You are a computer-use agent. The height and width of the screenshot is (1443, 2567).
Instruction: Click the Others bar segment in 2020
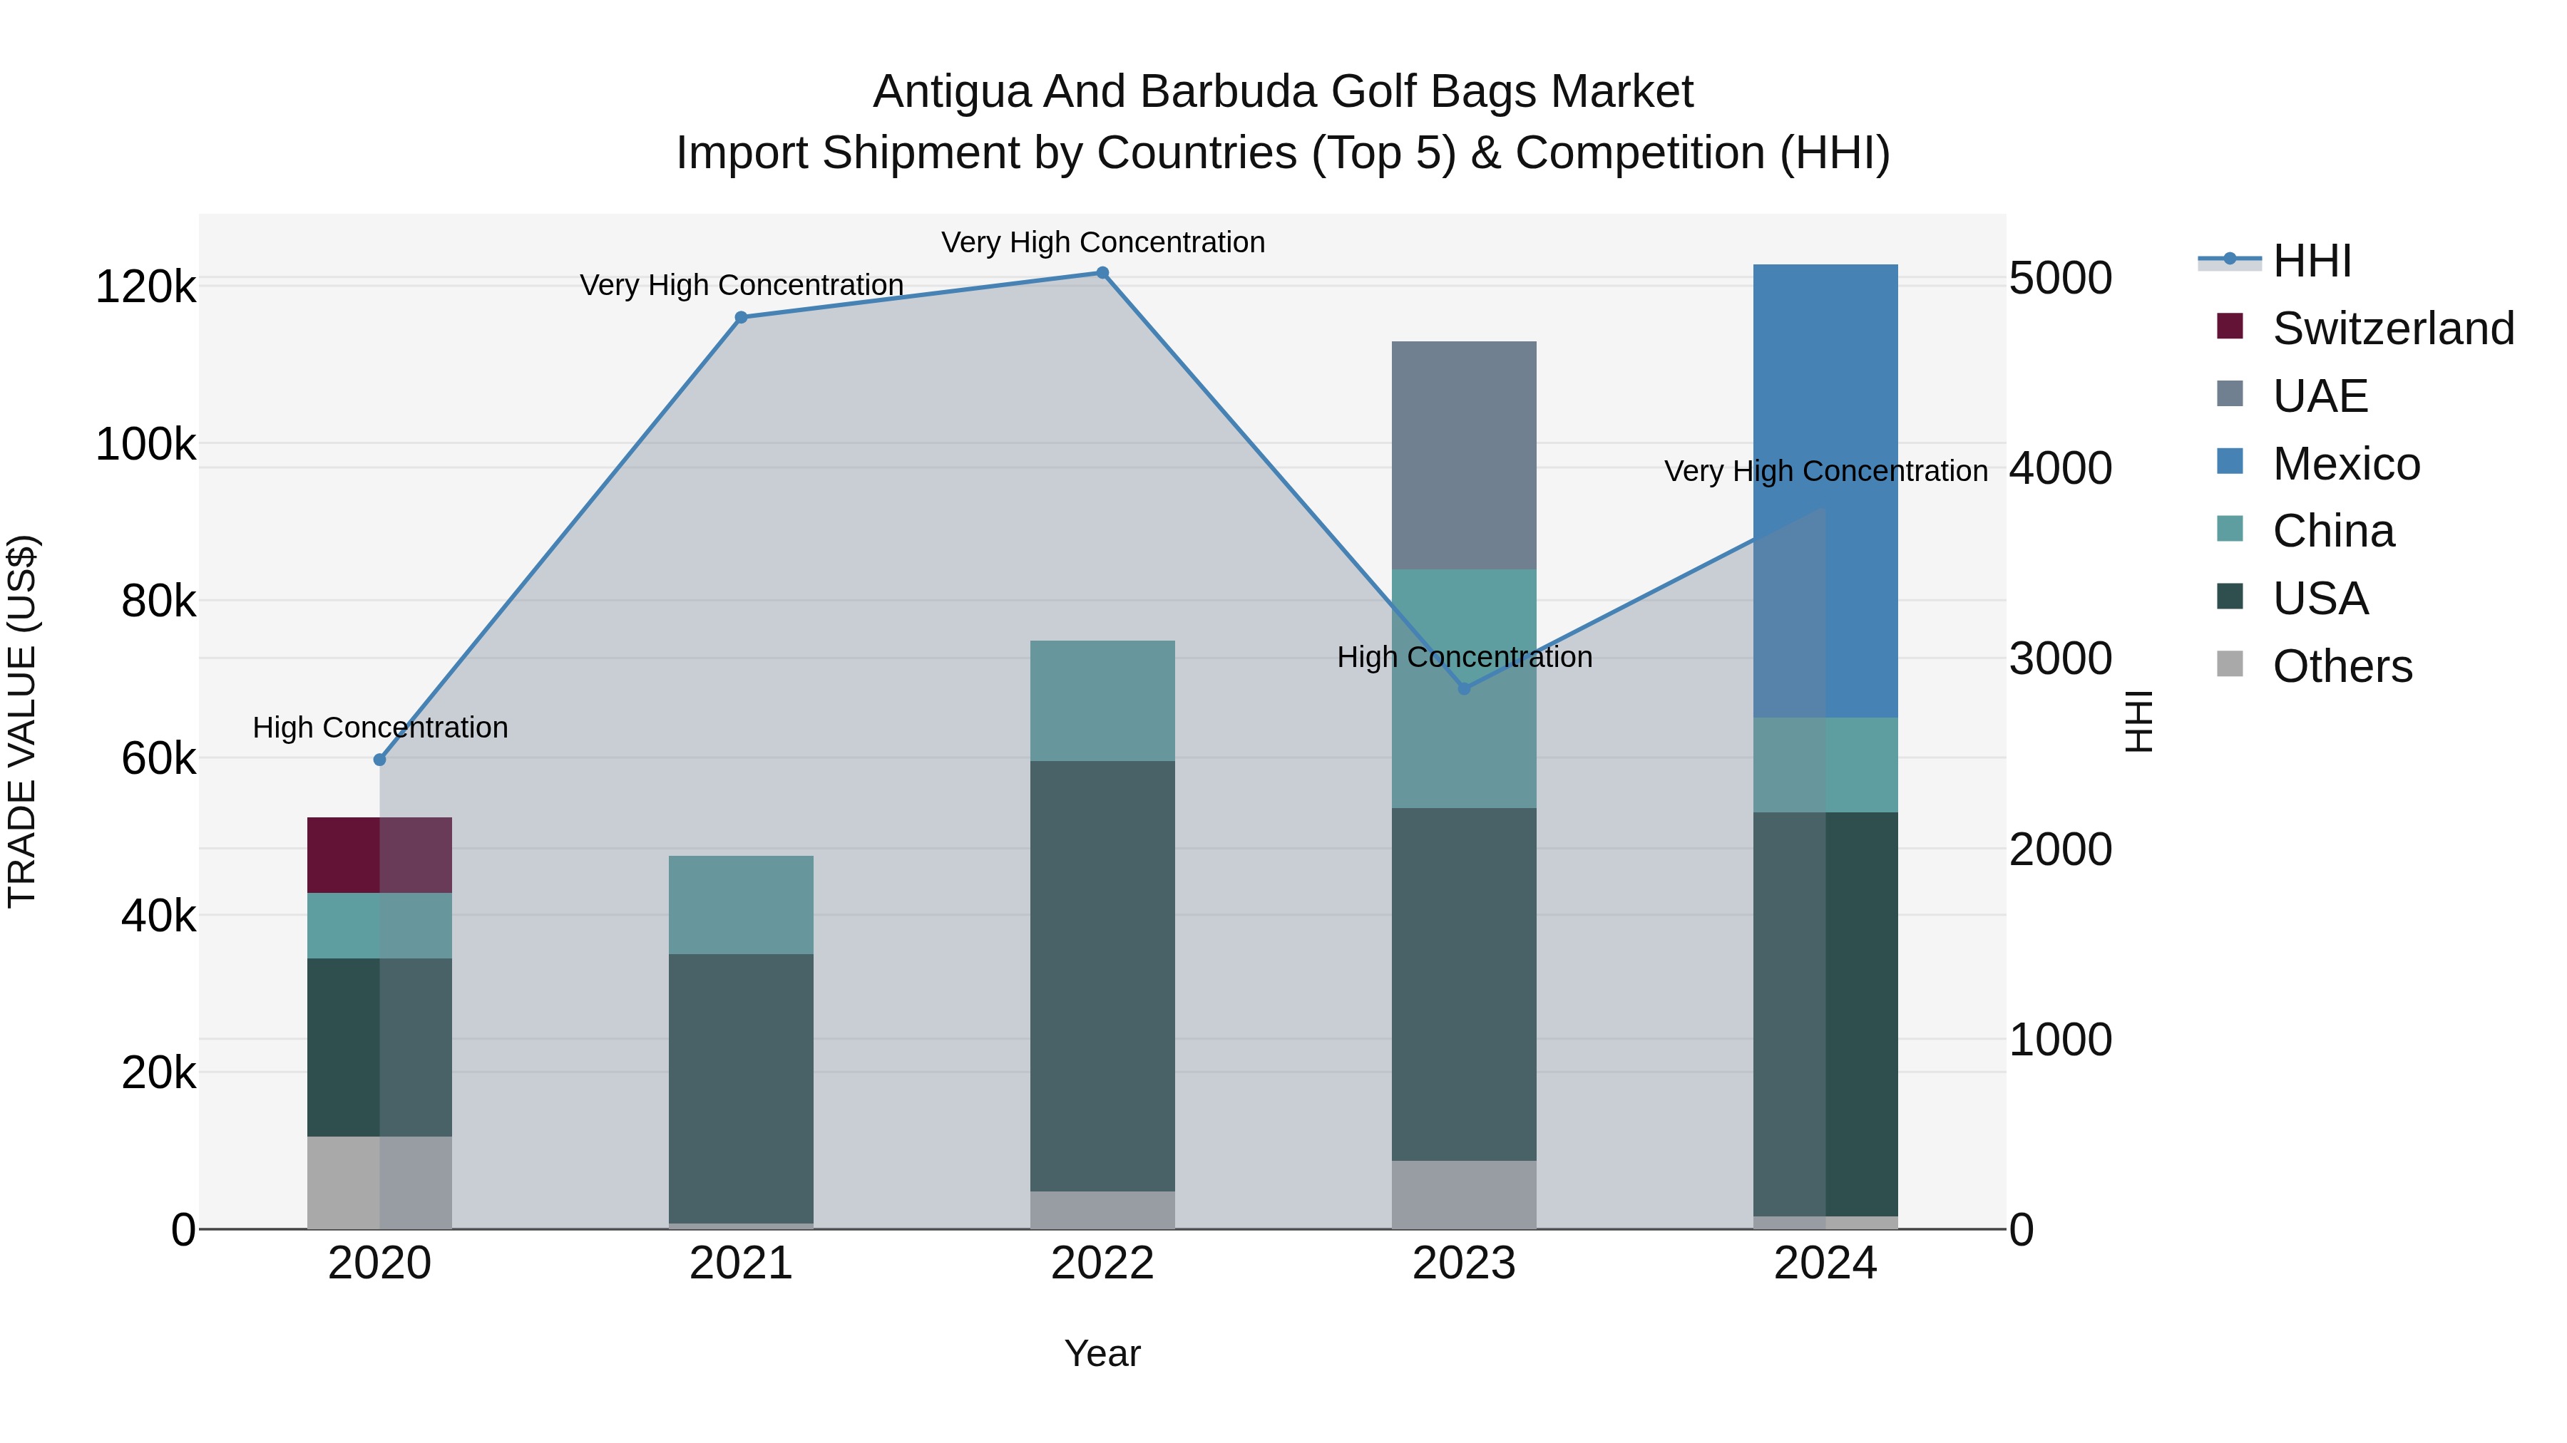(x=379, y=1183)
